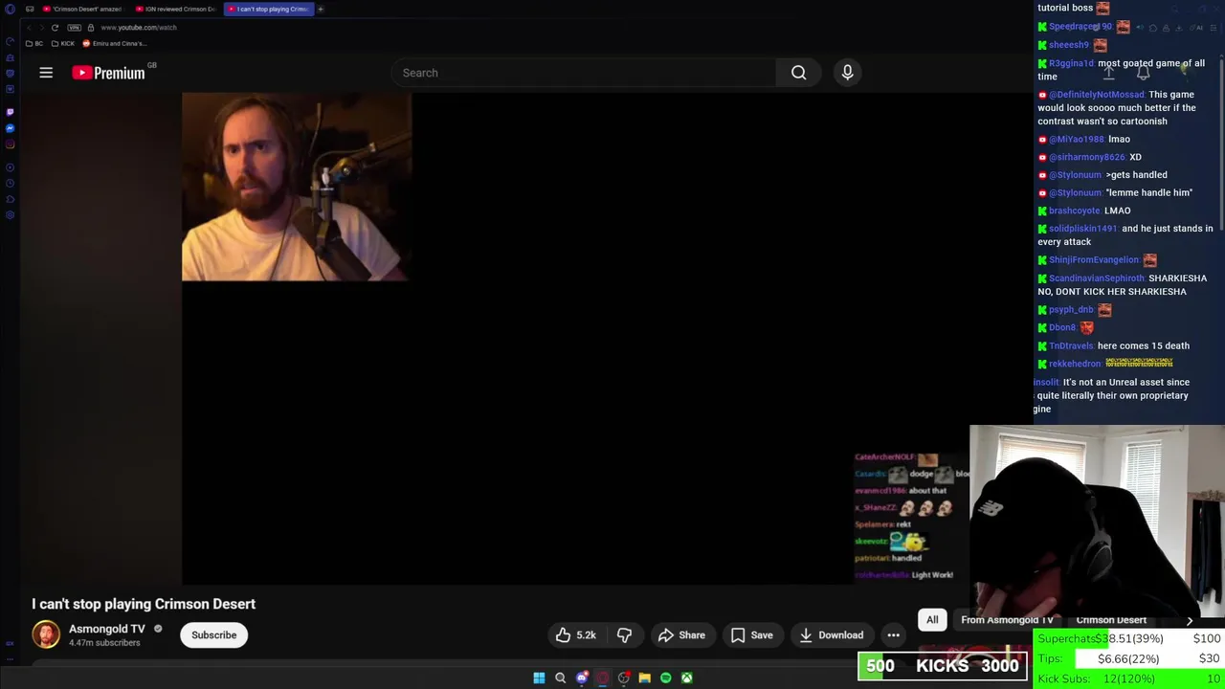Click the magnifier search button on YouTube
The image size is (1225, 689).
tap(798, 73)
